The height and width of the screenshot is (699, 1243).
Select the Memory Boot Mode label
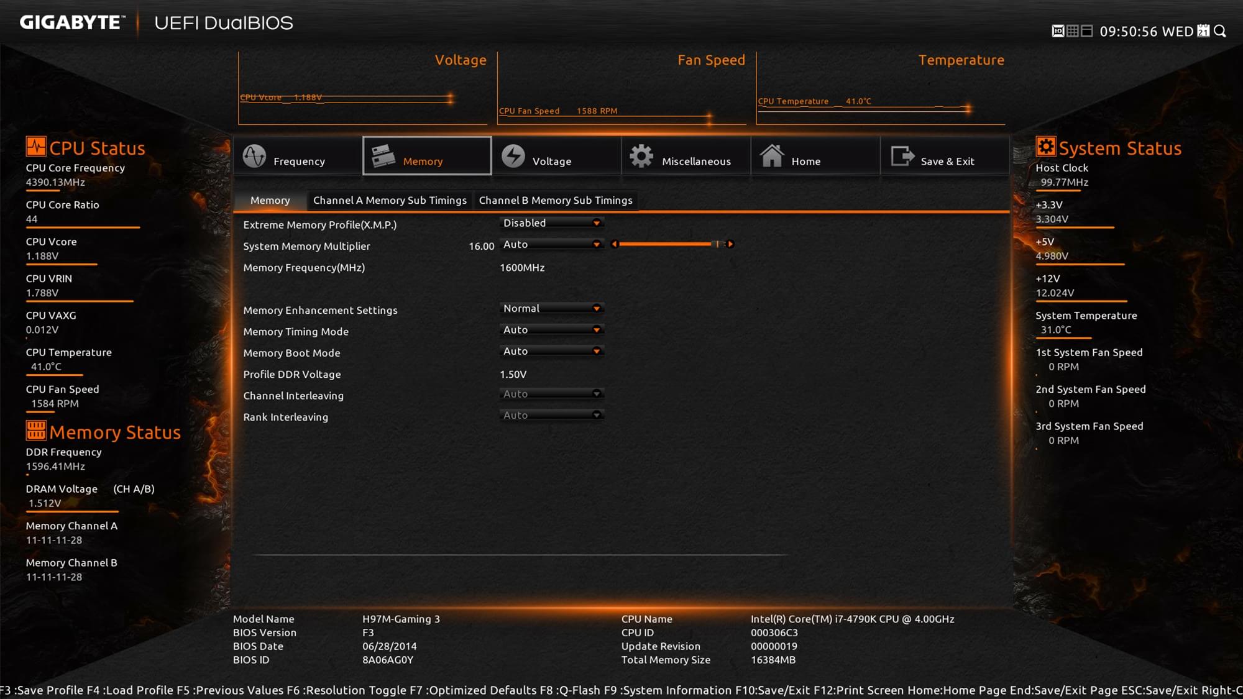pyautogui.click(x=291, y=353)
